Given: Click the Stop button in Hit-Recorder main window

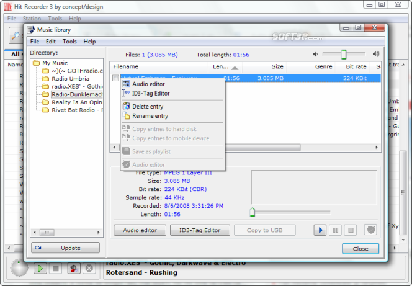Looking at the screenshot, I should 55,269.
